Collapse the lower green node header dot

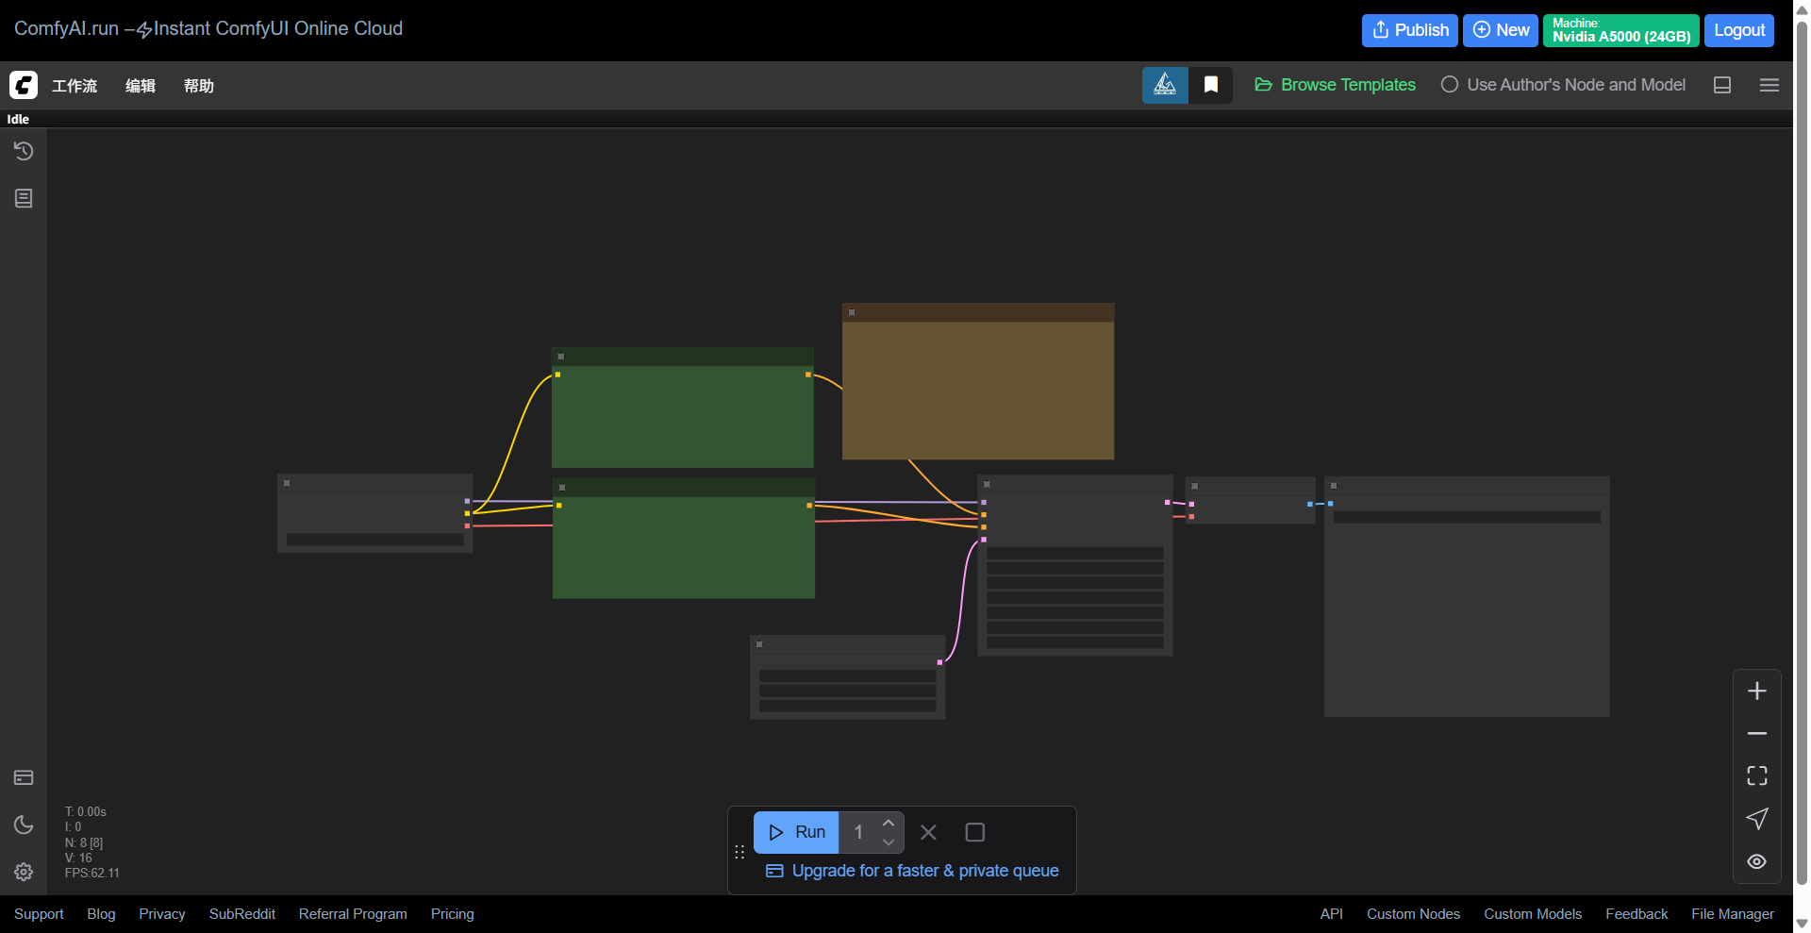click(x=562, y=488)
